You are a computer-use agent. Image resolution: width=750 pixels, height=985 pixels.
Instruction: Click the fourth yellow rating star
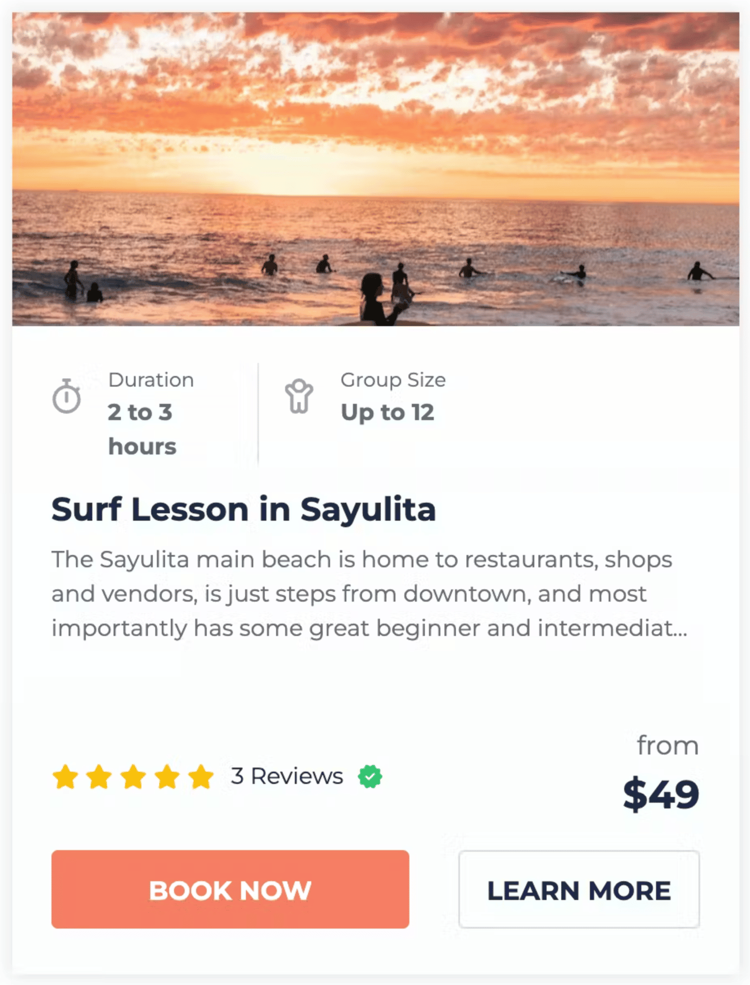coord(167,777)
